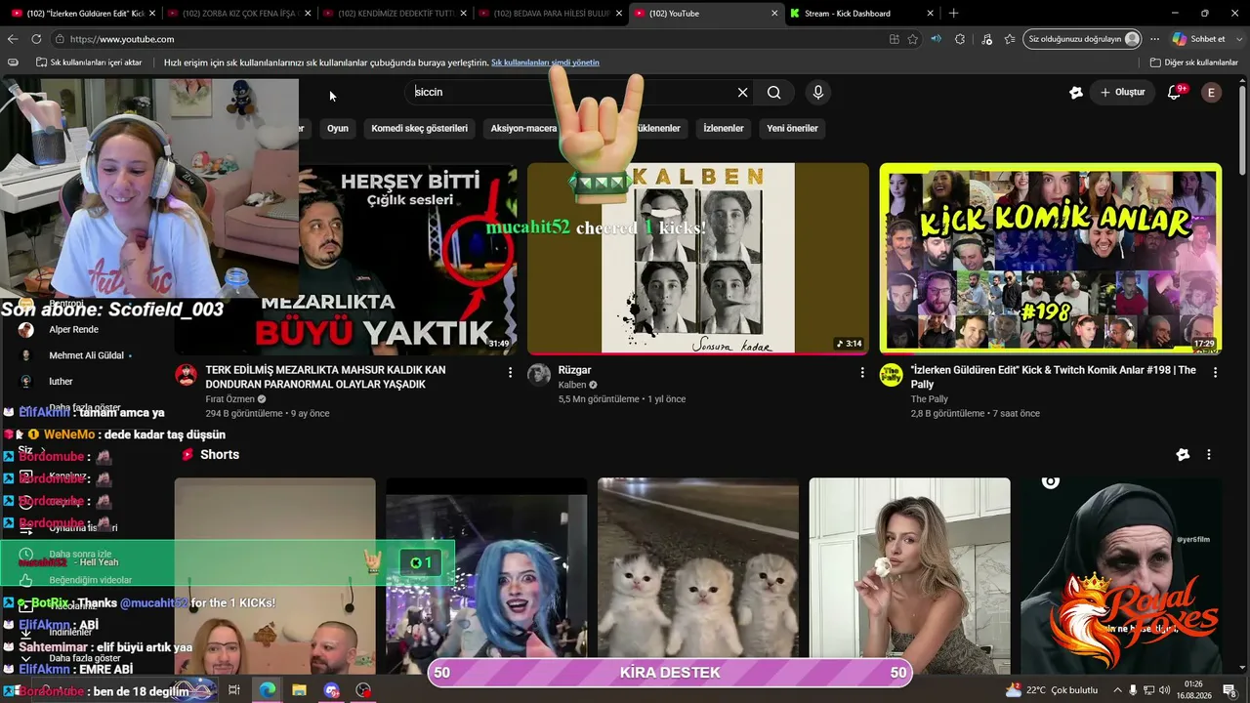Open the account avatar menu 'E'
This screenshot has height=703, width=1250.
tap(1211, 92)
